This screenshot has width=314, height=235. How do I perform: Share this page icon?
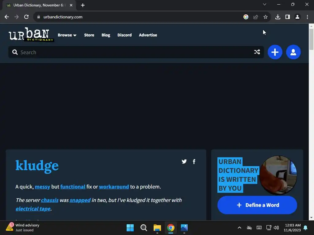point(256,17)
